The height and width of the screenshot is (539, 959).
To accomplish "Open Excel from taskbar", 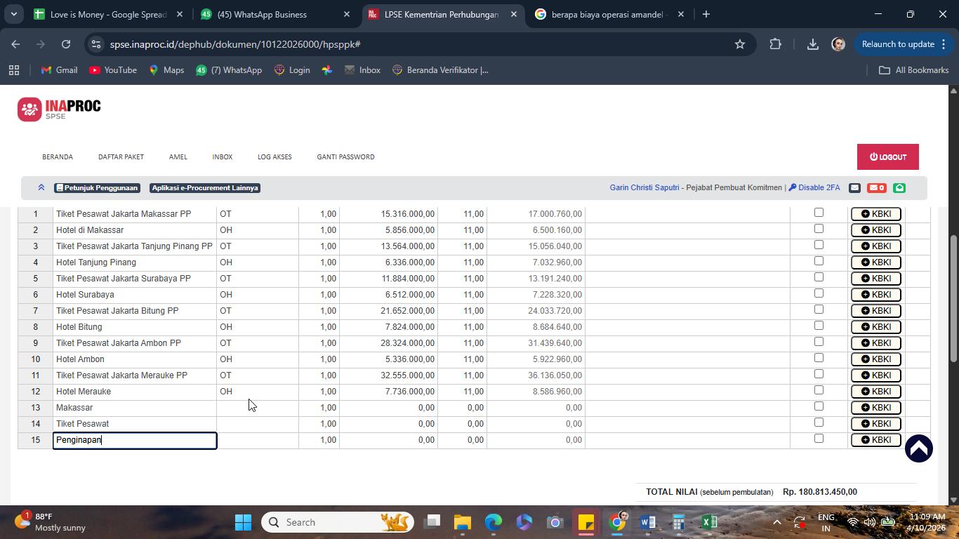I will point(710,522).
